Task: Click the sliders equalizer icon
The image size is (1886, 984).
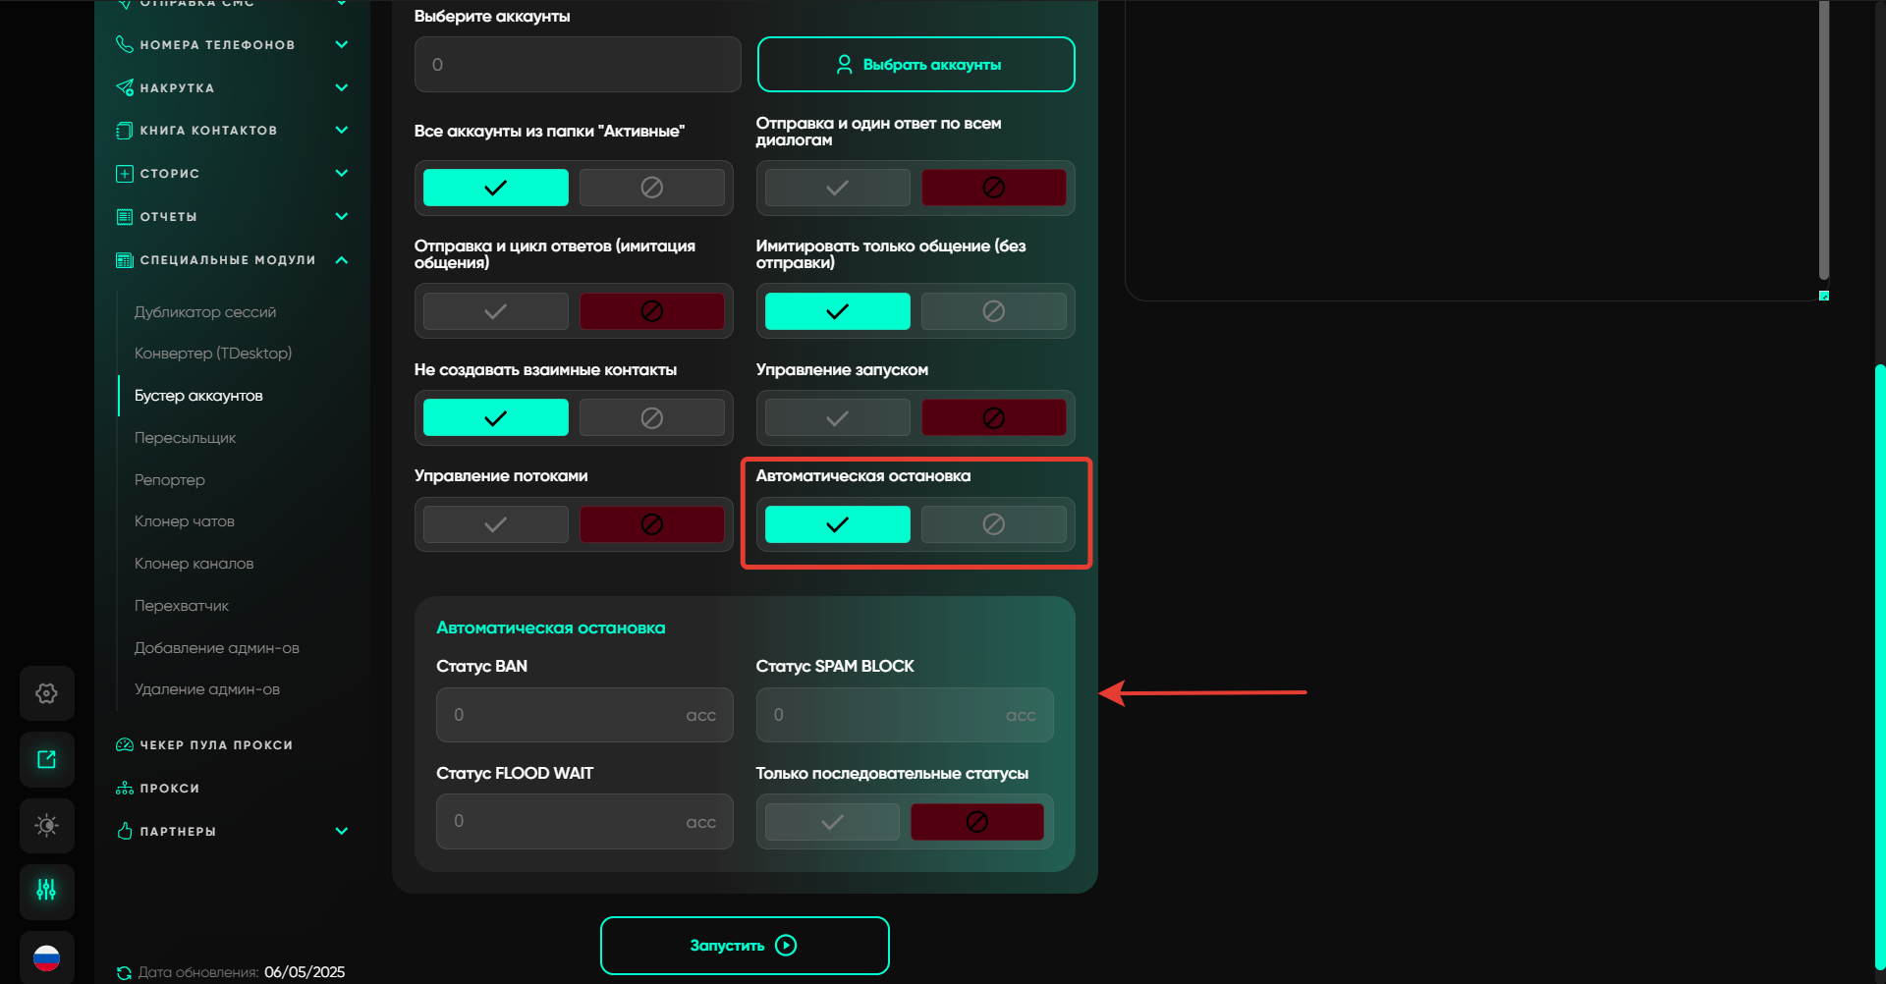Action: coord(46,891)
